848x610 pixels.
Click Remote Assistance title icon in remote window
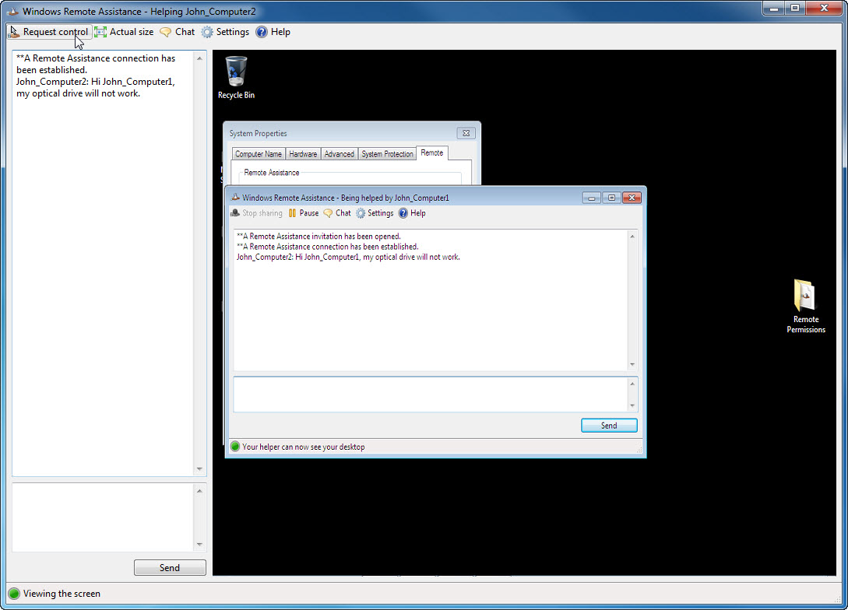coord(235,197)
